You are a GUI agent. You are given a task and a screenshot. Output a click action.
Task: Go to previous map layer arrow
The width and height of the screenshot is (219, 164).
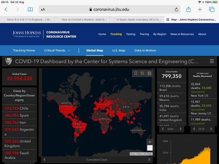point(44,160)
